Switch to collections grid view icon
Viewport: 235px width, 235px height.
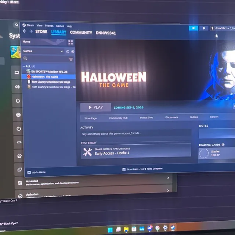coord(70,43)
